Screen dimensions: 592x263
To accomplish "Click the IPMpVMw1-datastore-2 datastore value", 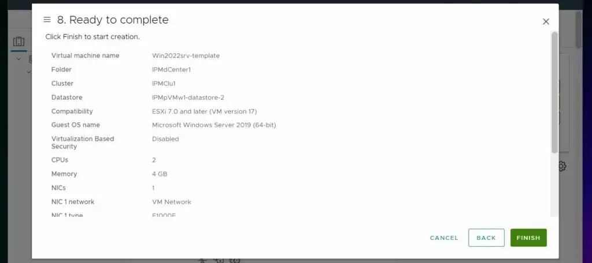I will 188,97.
